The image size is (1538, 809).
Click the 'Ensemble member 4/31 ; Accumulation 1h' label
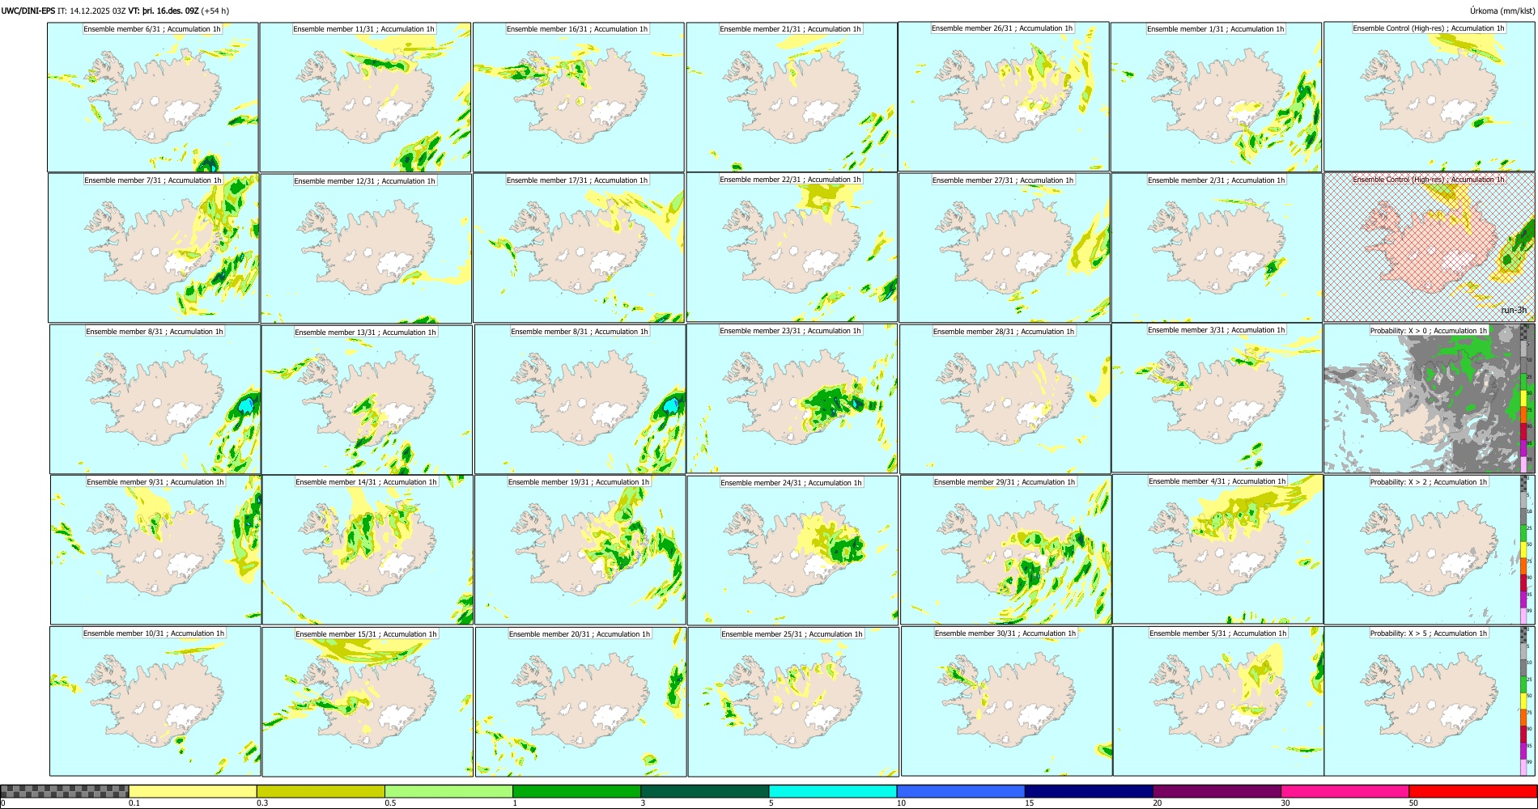[1217, 481]
